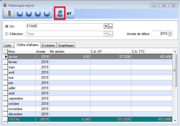The width and height of the screenshot is (180, 126).
Task: Click the Année de début input field
Action: [x=159, y=34]
